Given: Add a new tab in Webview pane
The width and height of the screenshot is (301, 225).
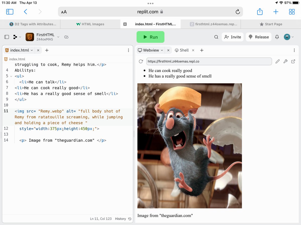Looking at the screenshot, I should pyautogui.click(x=202, y=50).
